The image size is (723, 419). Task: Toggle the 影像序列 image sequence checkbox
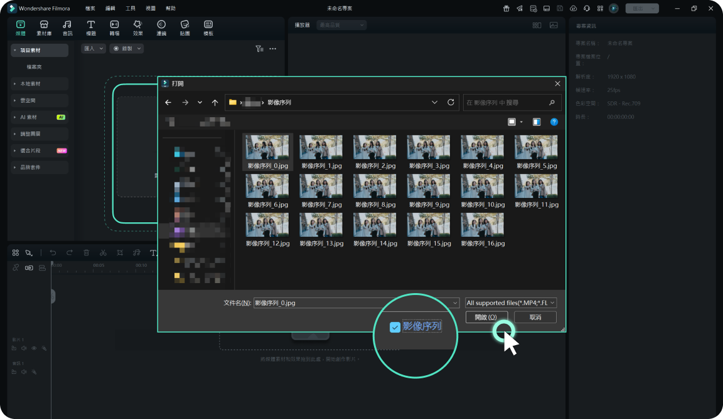coord(395,327)
